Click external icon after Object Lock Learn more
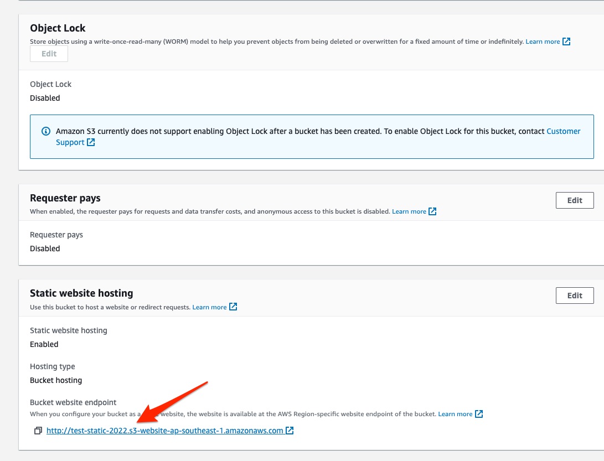The width and height of the screenshot is (604, 461). pos(566,42)
